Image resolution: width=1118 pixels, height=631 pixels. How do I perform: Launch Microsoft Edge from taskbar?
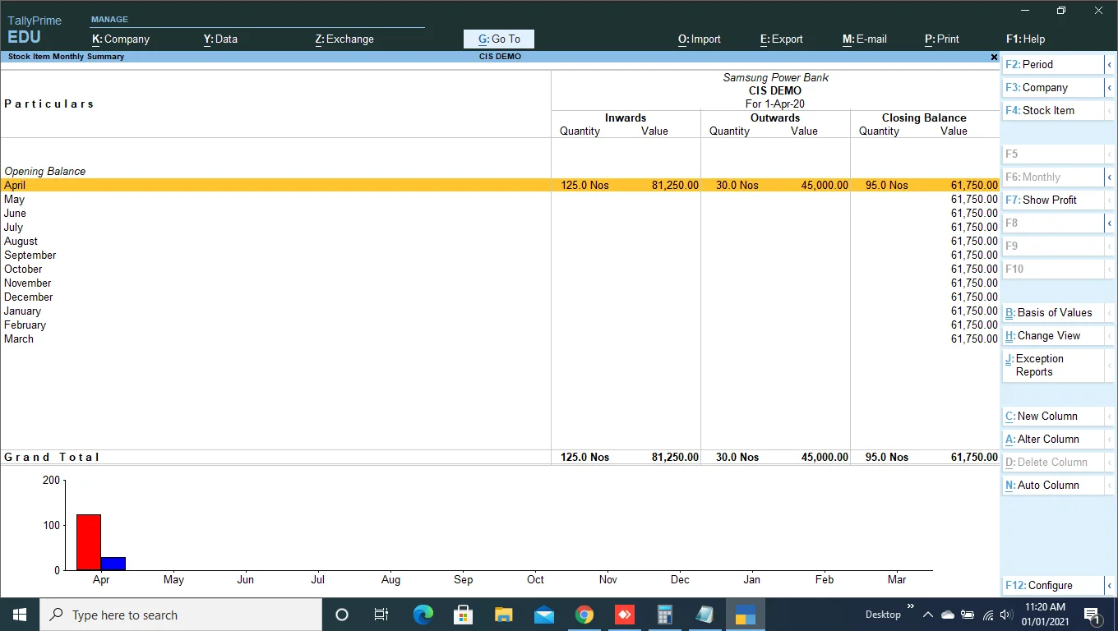423,615
